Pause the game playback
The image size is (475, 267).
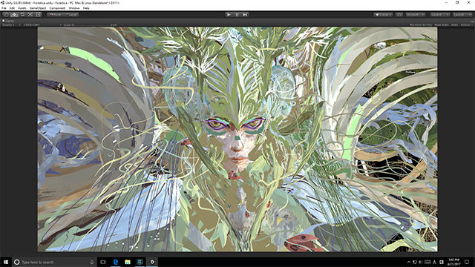tap(237, 15)
